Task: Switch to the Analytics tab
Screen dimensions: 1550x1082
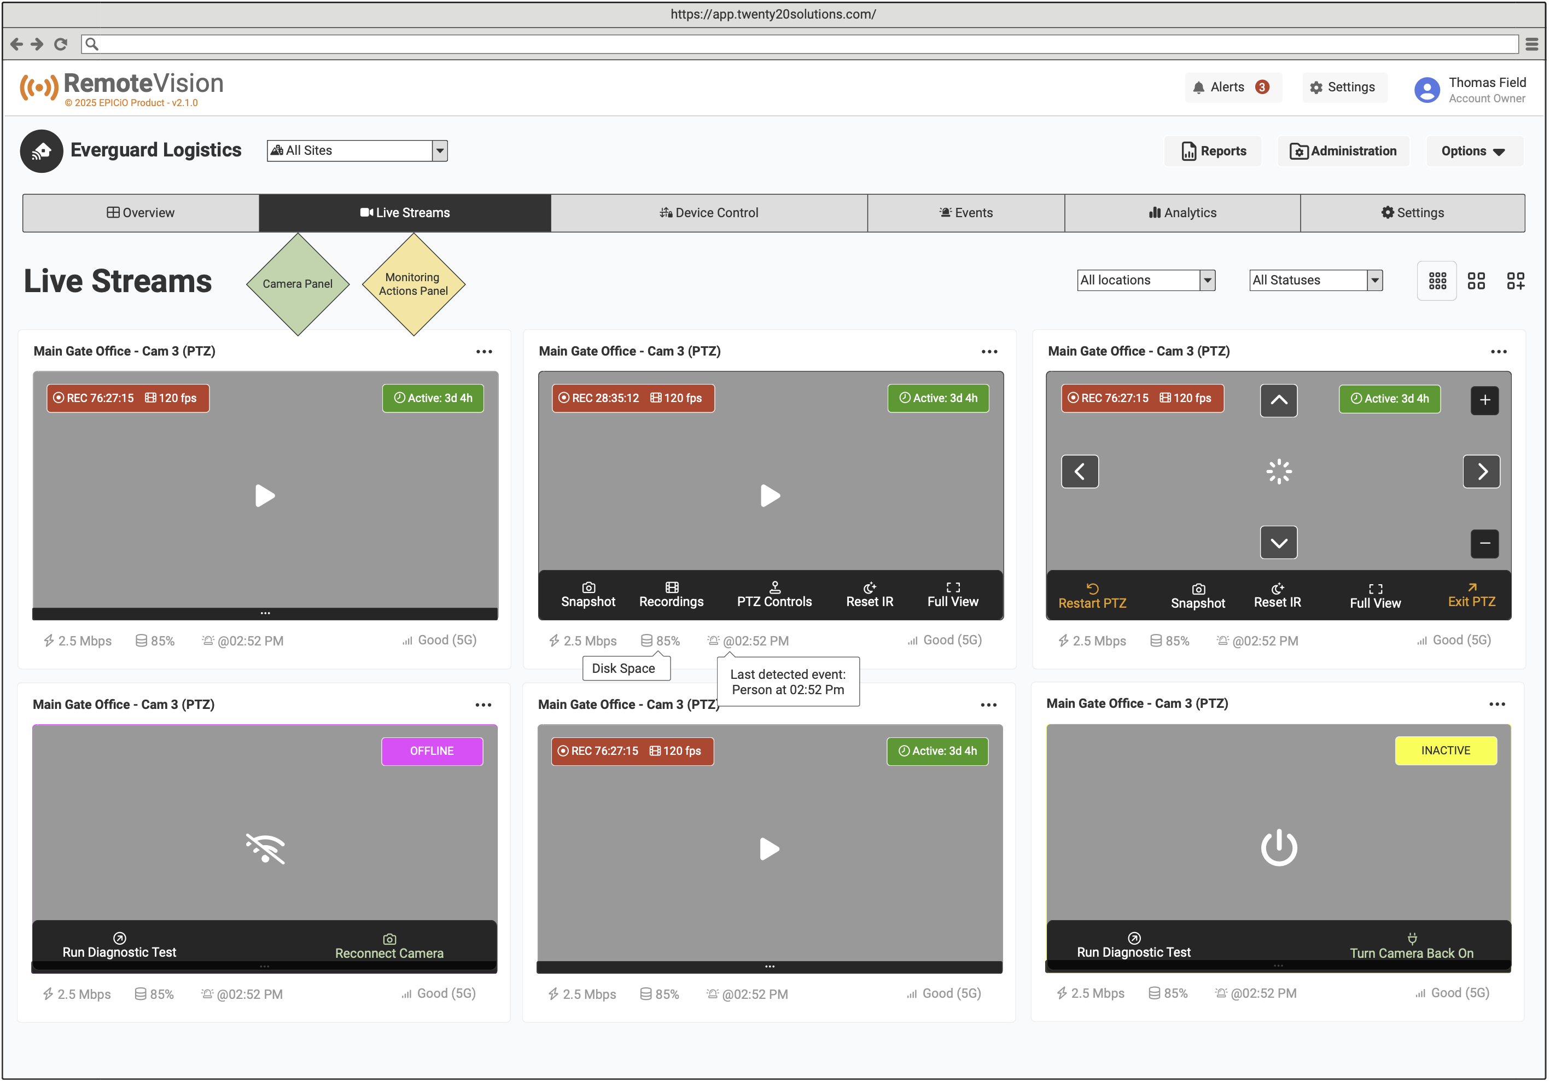Action: (1183, 213)
